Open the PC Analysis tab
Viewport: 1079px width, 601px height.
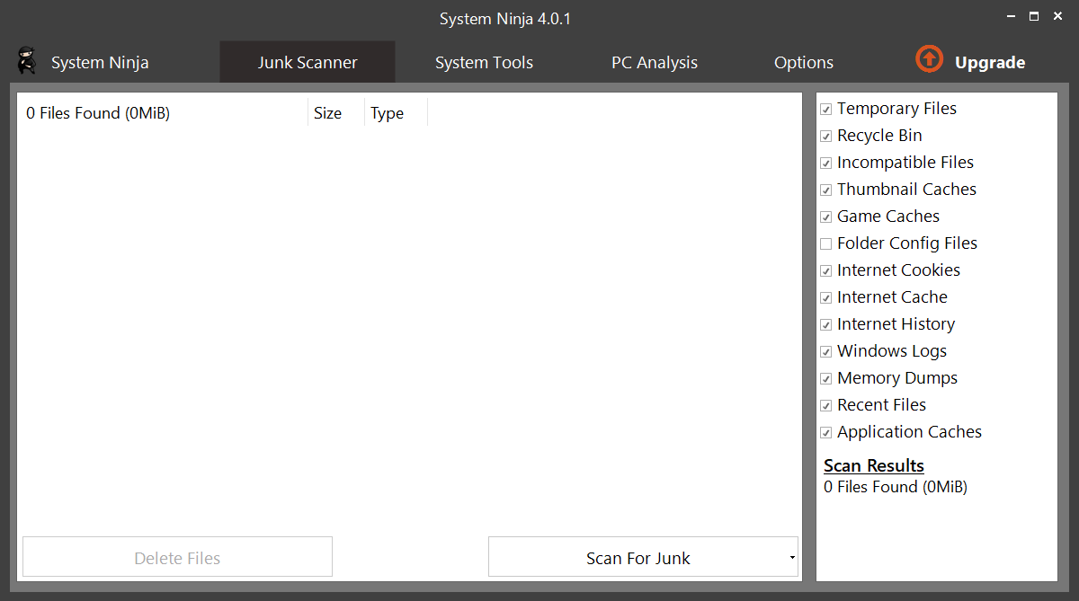(655, 62)
